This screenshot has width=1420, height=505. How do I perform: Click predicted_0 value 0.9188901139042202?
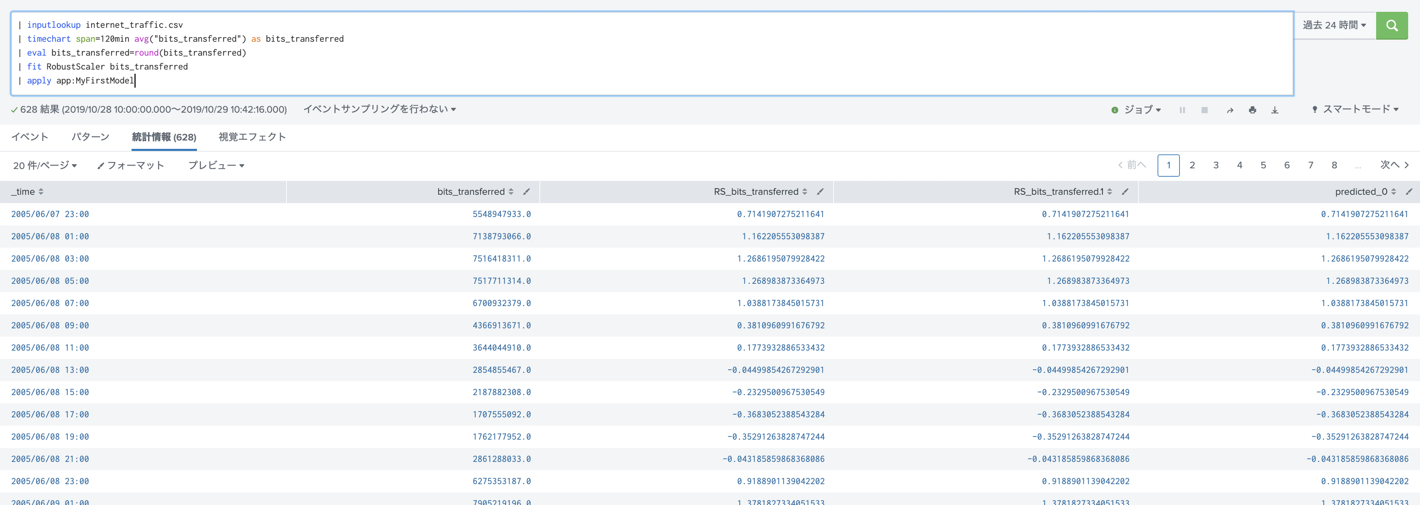(1364, 481)
